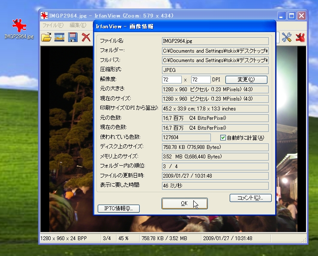Screen dimensions: 318x256
Task: Click the 現在の色数 value field
Action: point(215,128)
